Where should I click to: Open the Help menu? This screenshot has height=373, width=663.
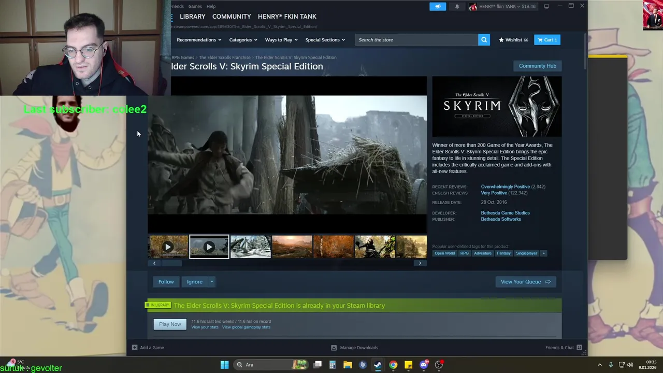coord(211,6)
